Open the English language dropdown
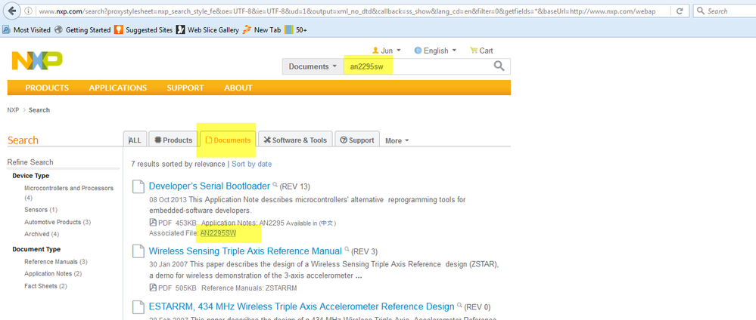Viewport: 756px width, 320px height. [435, 51]
